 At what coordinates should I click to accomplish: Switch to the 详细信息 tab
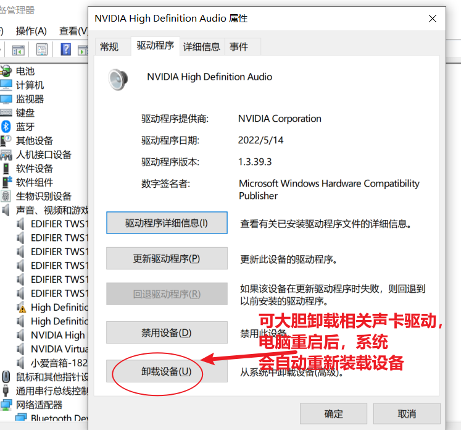[202, 46]
